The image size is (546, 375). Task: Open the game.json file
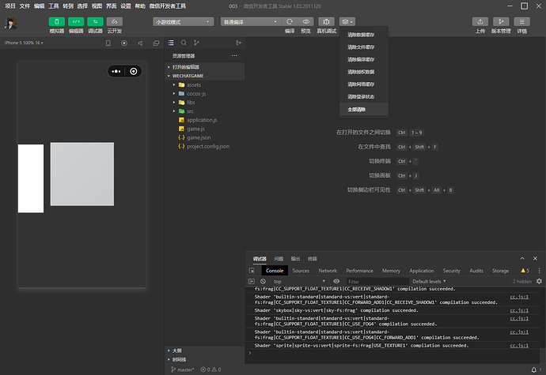[199, 137]
